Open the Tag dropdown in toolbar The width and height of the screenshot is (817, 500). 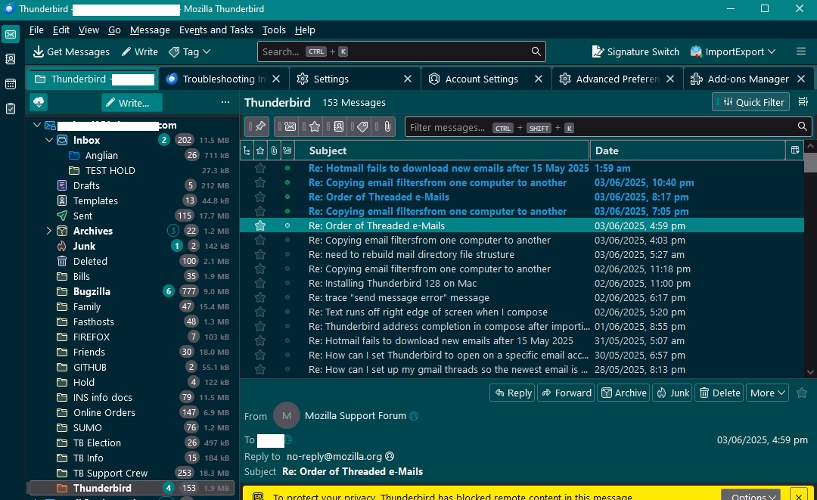190,51
